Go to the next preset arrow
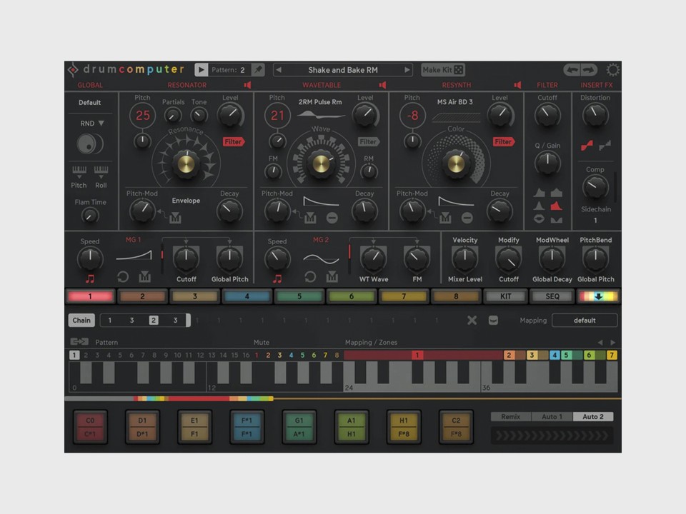This screenshot has width=686, height=514. pos(407,70)
